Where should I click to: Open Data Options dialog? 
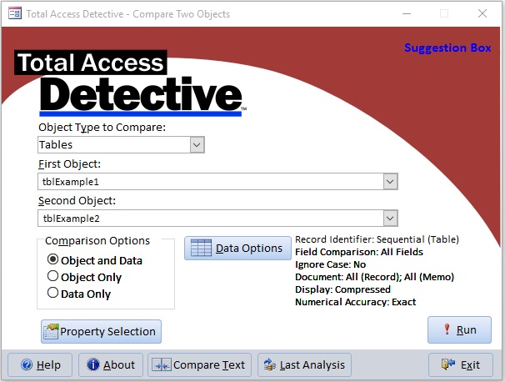[237, 249]
